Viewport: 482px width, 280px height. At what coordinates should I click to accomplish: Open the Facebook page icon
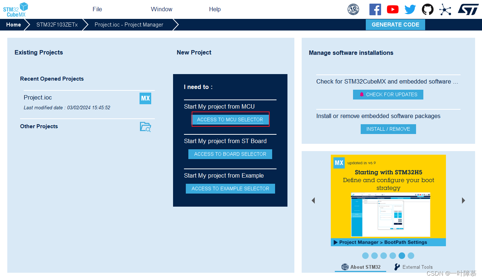(375, 9)
